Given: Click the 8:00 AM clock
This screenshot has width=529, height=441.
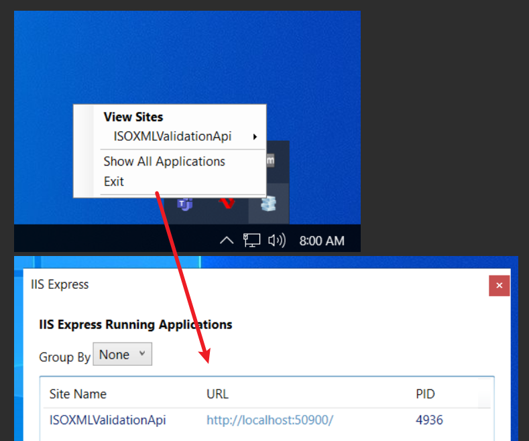Looking at the screenshot, I should tap(322, 241).
